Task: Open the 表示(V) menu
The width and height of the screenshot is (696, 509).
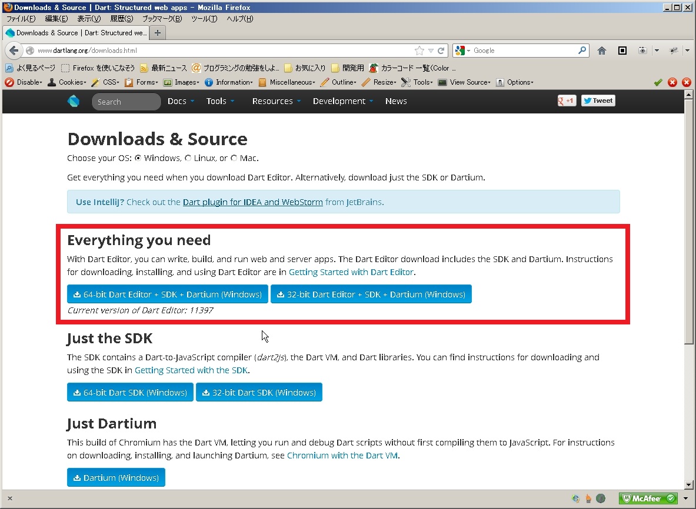Action: pos(89,19)
